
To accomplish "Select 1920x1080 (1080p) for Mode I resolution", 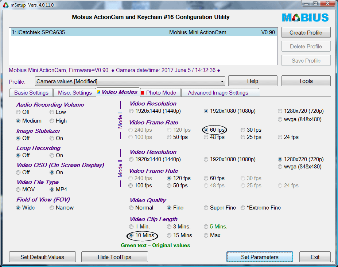I will (230, 111).
